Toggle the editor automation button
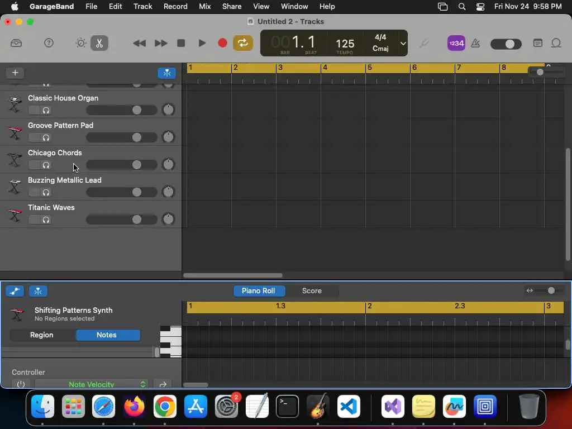 coord(15,291)
